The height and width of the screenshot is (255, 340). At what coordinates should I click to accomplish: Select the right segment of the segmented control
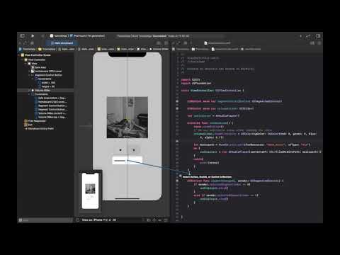(134, 150)
